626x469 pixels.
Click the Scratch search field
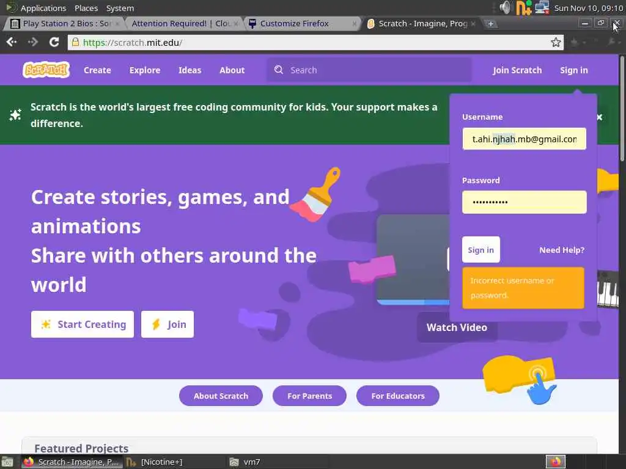[369, 70]
